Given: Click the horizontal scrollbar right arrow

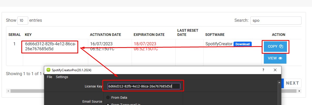Looking at the screenshot, I should tap(299, 91).
